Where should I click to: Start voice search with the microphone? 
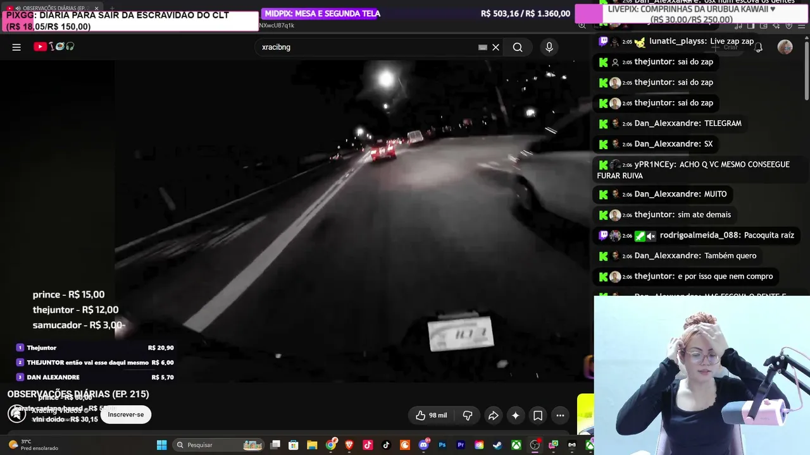coord(549,47)
